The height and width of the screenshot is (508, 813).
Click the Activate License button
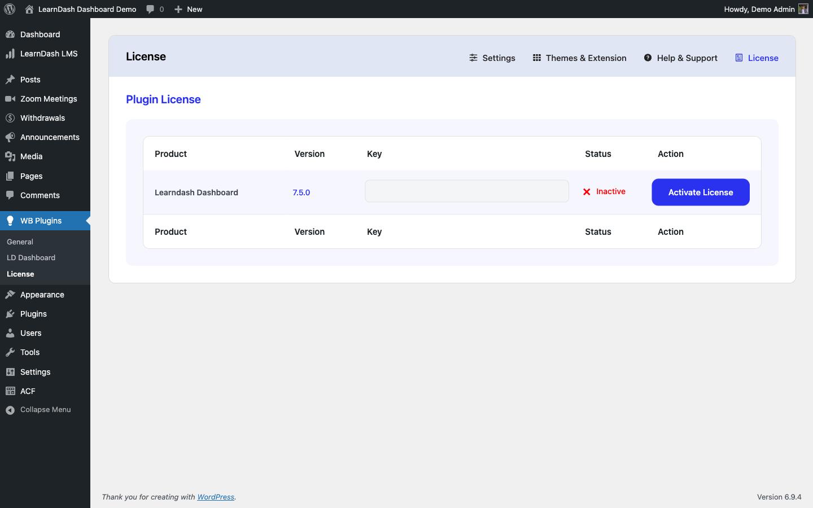[x=700, y=192]
